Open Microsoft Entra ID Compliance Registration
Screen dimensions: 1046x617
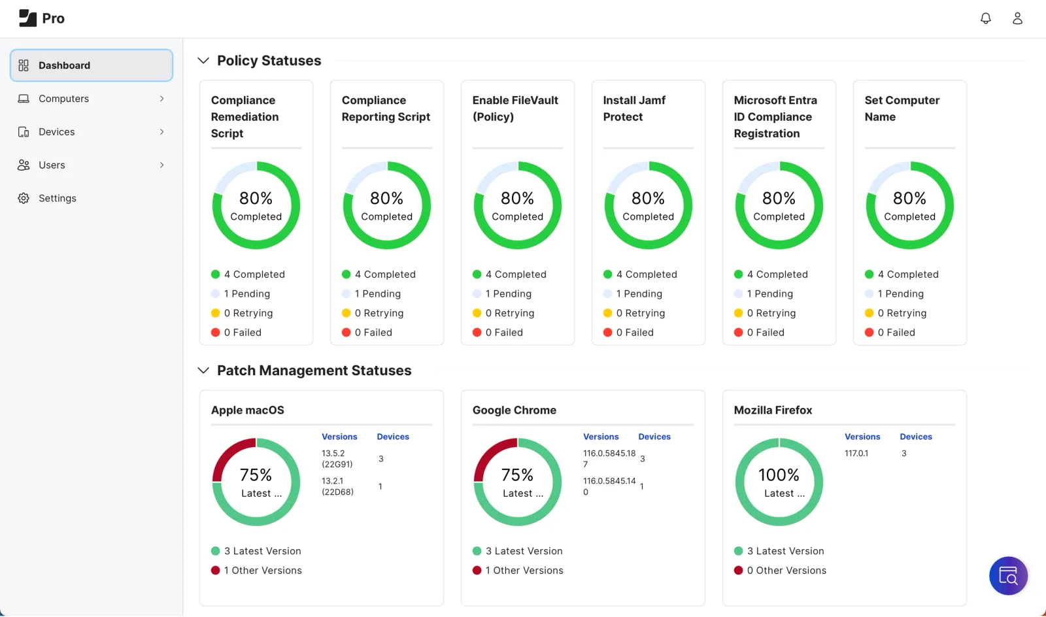[x=775, y=117]
